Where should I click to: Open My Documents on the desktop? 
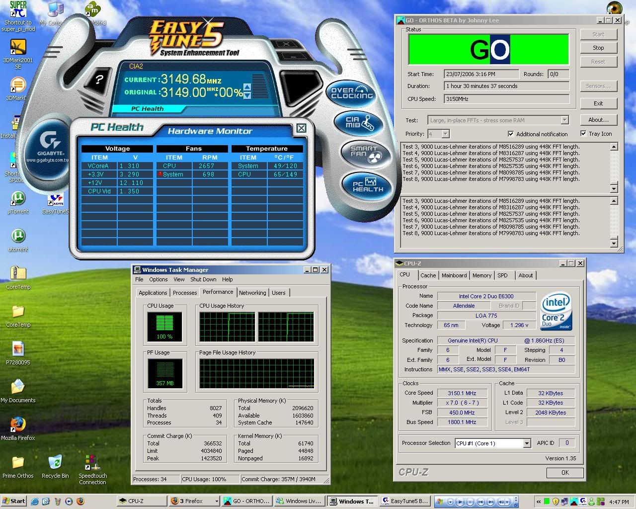pyautogui.click(x=18, y=392)
